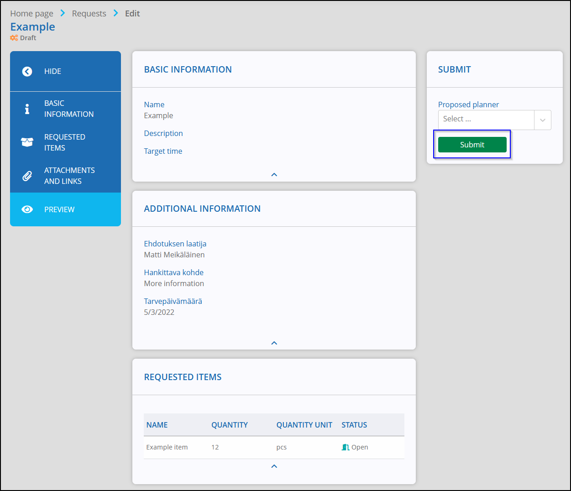Go to Requests breadcrumb link
The image size is (571, 491).
pos(89,14)
